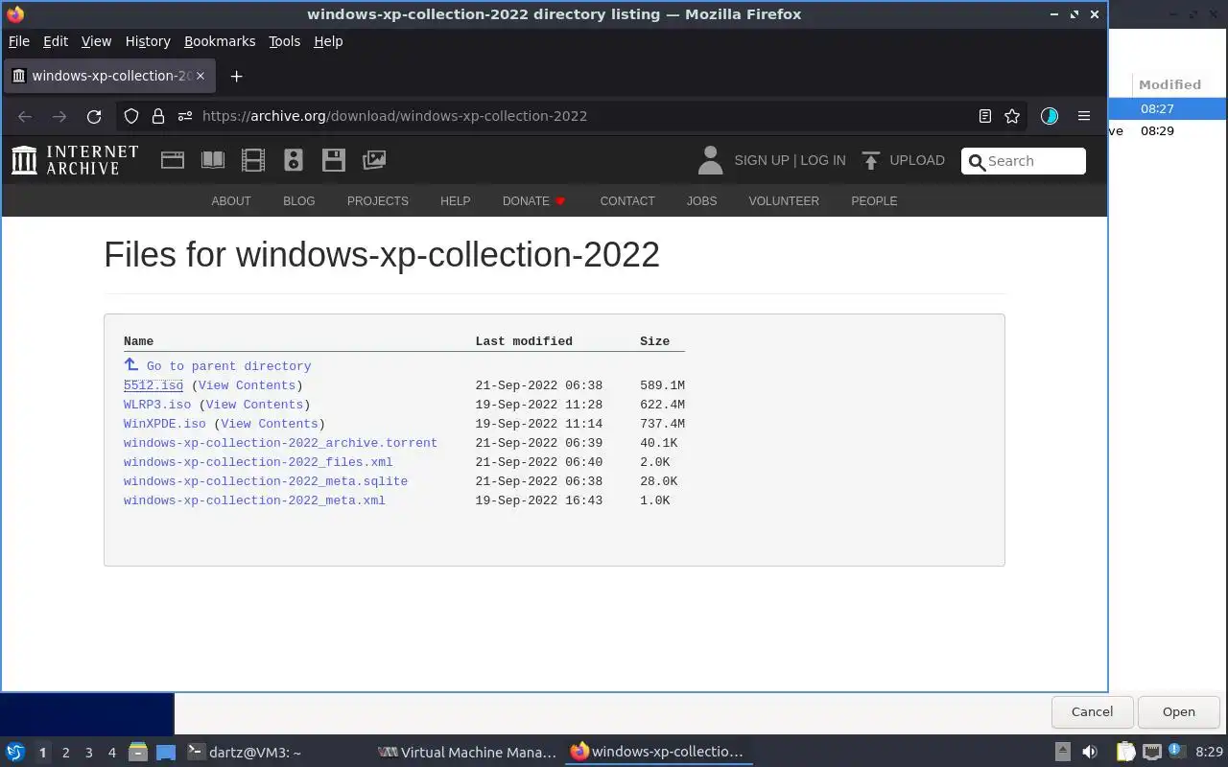
Task: Open the File menu
Action: coord(19,41)
